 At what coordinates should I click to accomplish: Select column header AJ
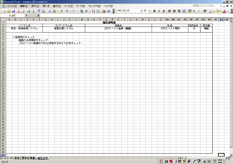[221, 19]
